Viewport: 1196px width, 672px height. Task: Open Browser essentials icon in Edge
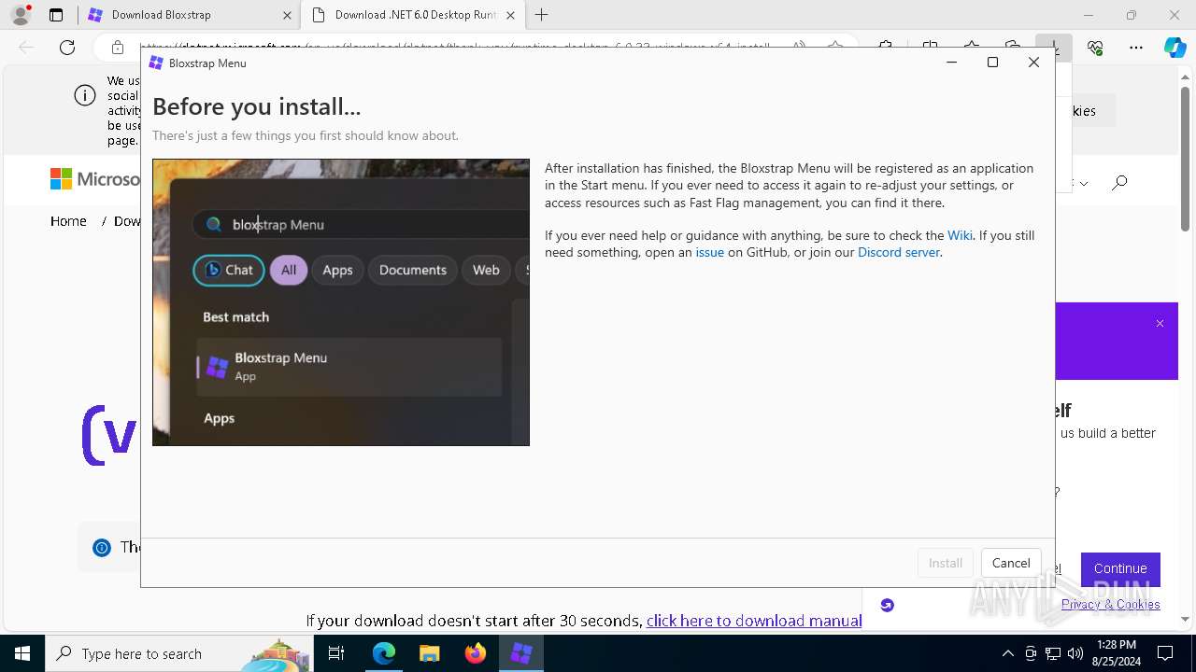tap(1095, 48)
